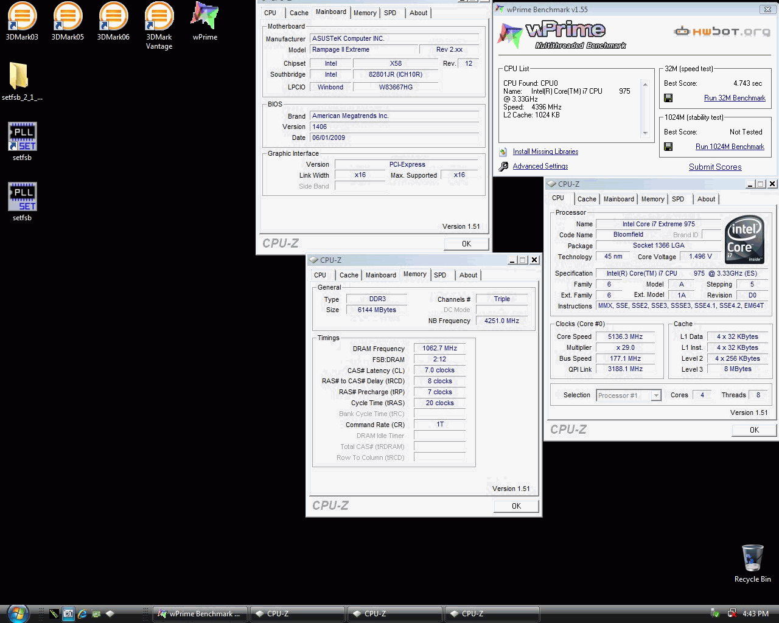The image size is (779, 623).
Task: Click the Bloomfield code name field
Action: (x=628, y=234)
